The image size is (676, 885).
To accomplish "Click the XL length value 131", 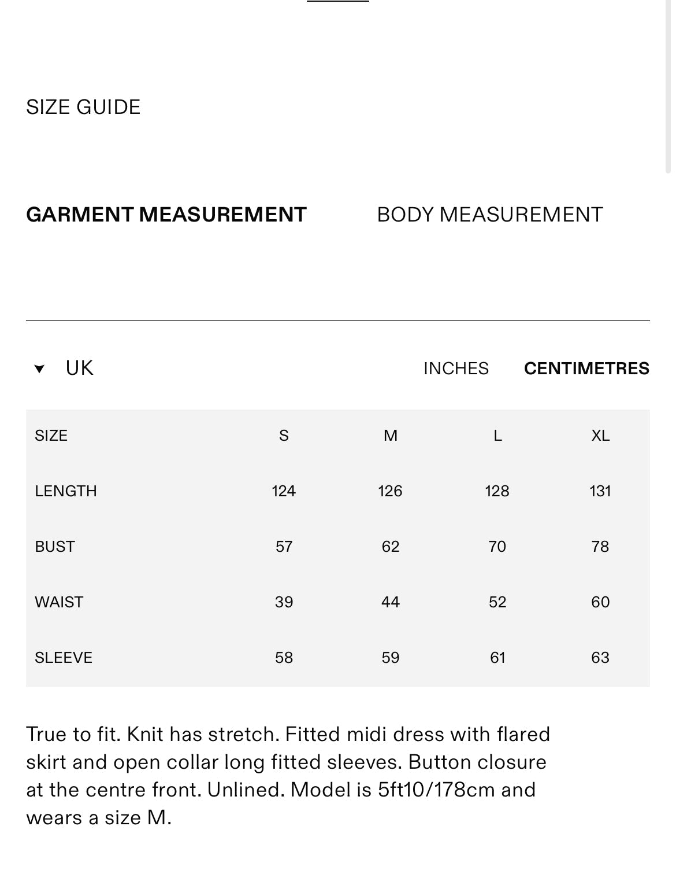I will point(600,491).
